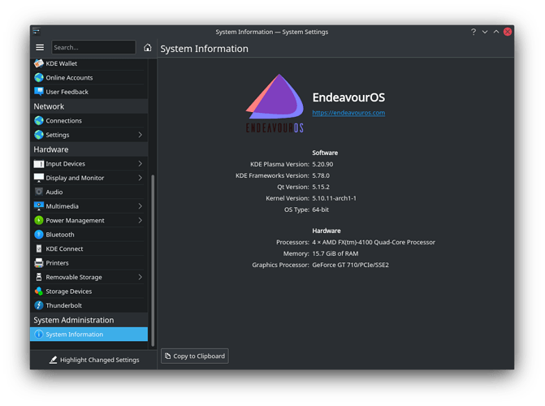Click the AMD FX(tm)-4100 processor text
Image resolution: width=545 pixels, height=406 pixels.
tap(374, 242)
